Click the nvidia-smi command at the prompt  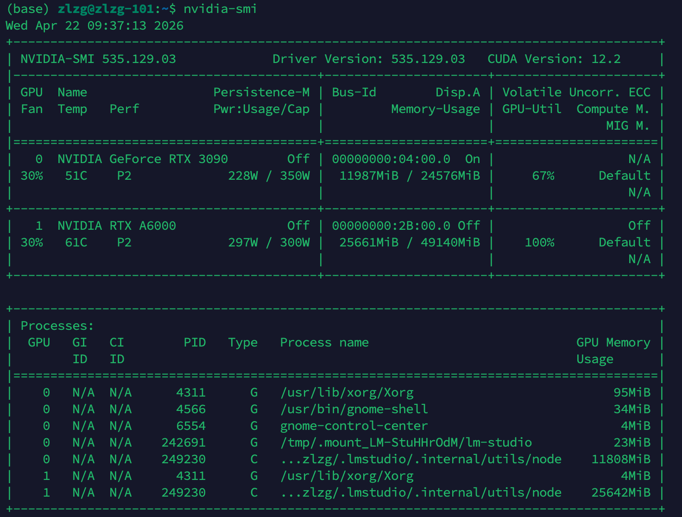[220, 9]
